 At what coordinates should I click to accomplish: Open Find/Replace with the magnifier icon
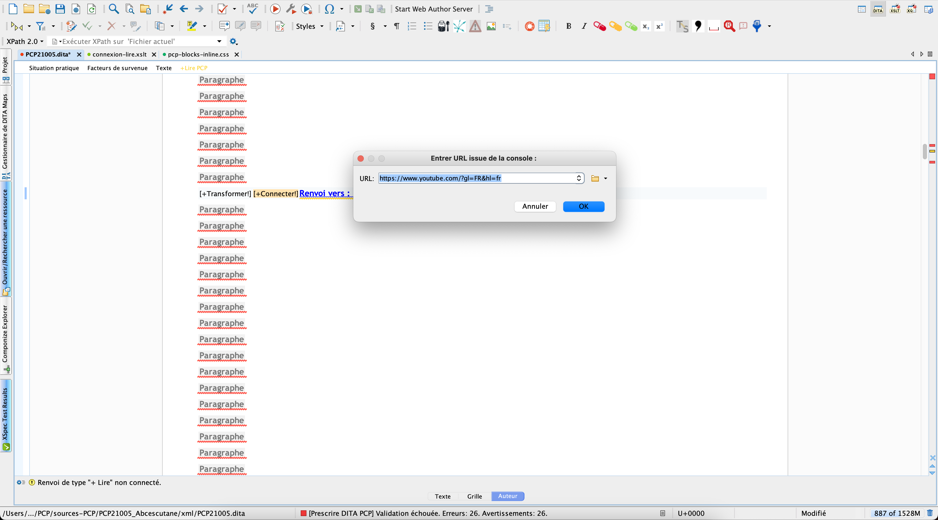click(x=114, y=9)
